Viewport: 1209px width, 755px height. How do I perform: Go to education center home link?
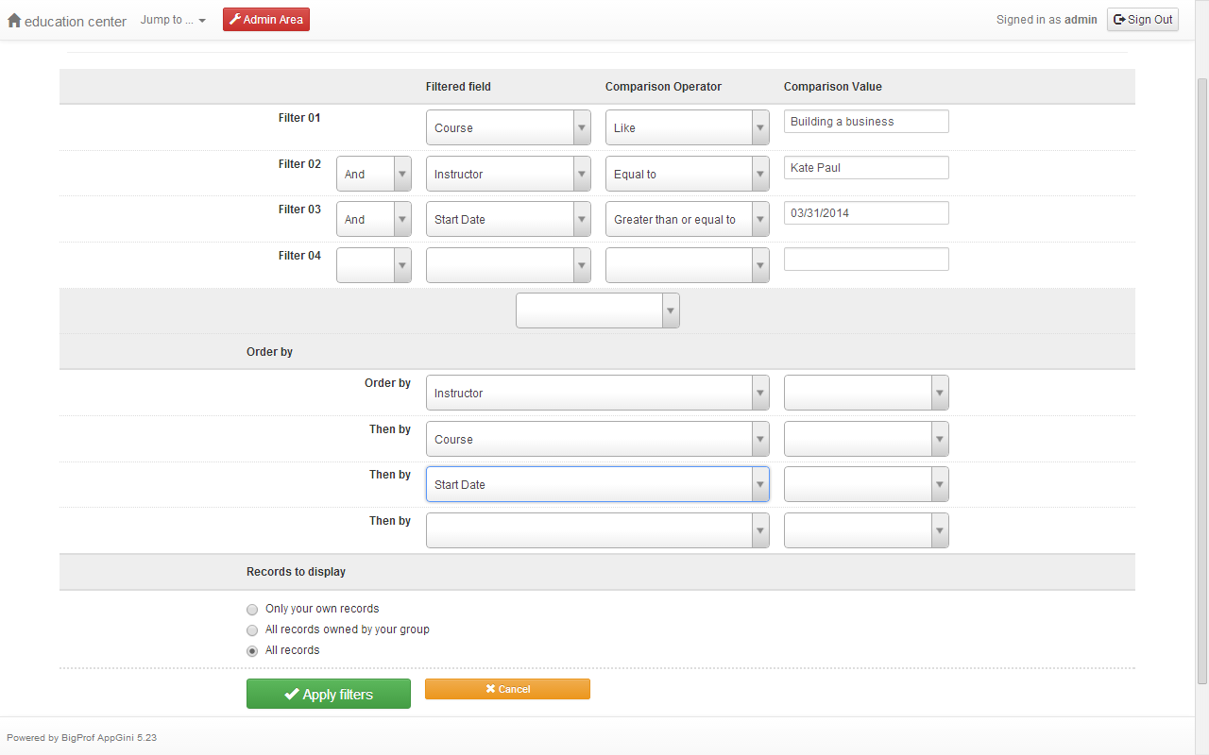(75, 21)
